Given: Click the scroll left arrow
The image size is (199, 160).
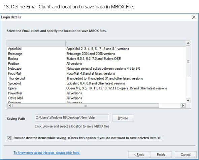Looking at the screenshot, I should click(10, 105).
